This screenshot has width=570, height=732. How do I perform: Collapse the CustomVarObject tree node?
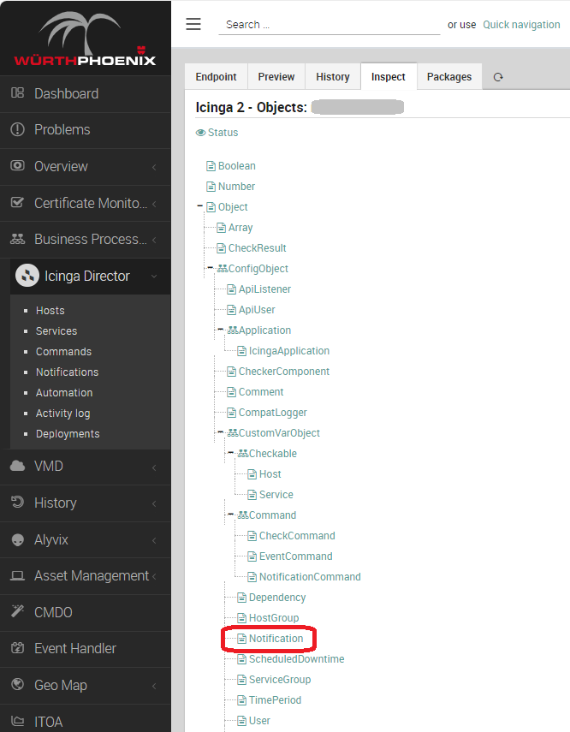click(220, 431)
